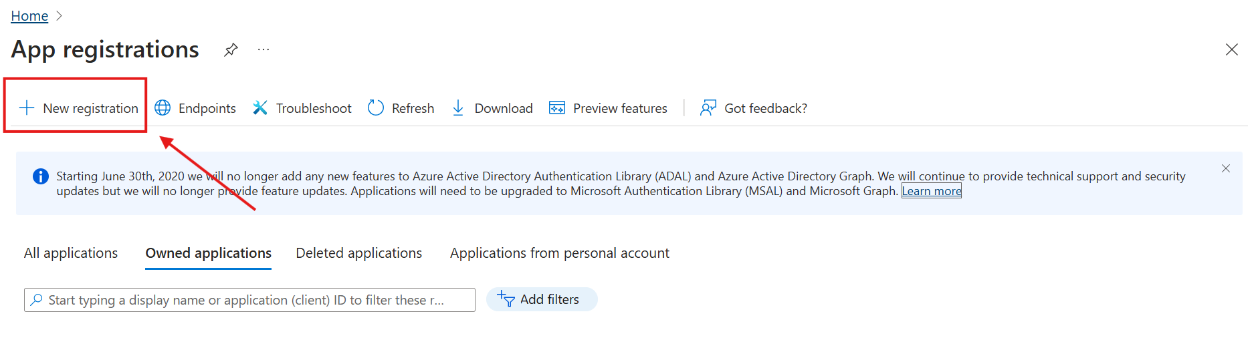Close the App registrations blade
This screenshot has height=342, width=1256.
(1231, 49)
